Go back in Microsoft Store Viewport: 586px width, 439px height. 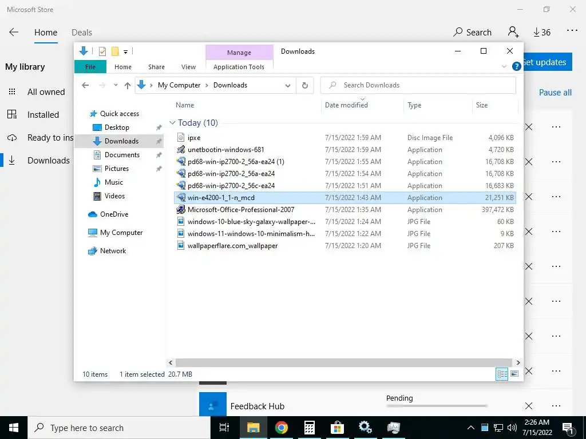(x=14, y=32)
